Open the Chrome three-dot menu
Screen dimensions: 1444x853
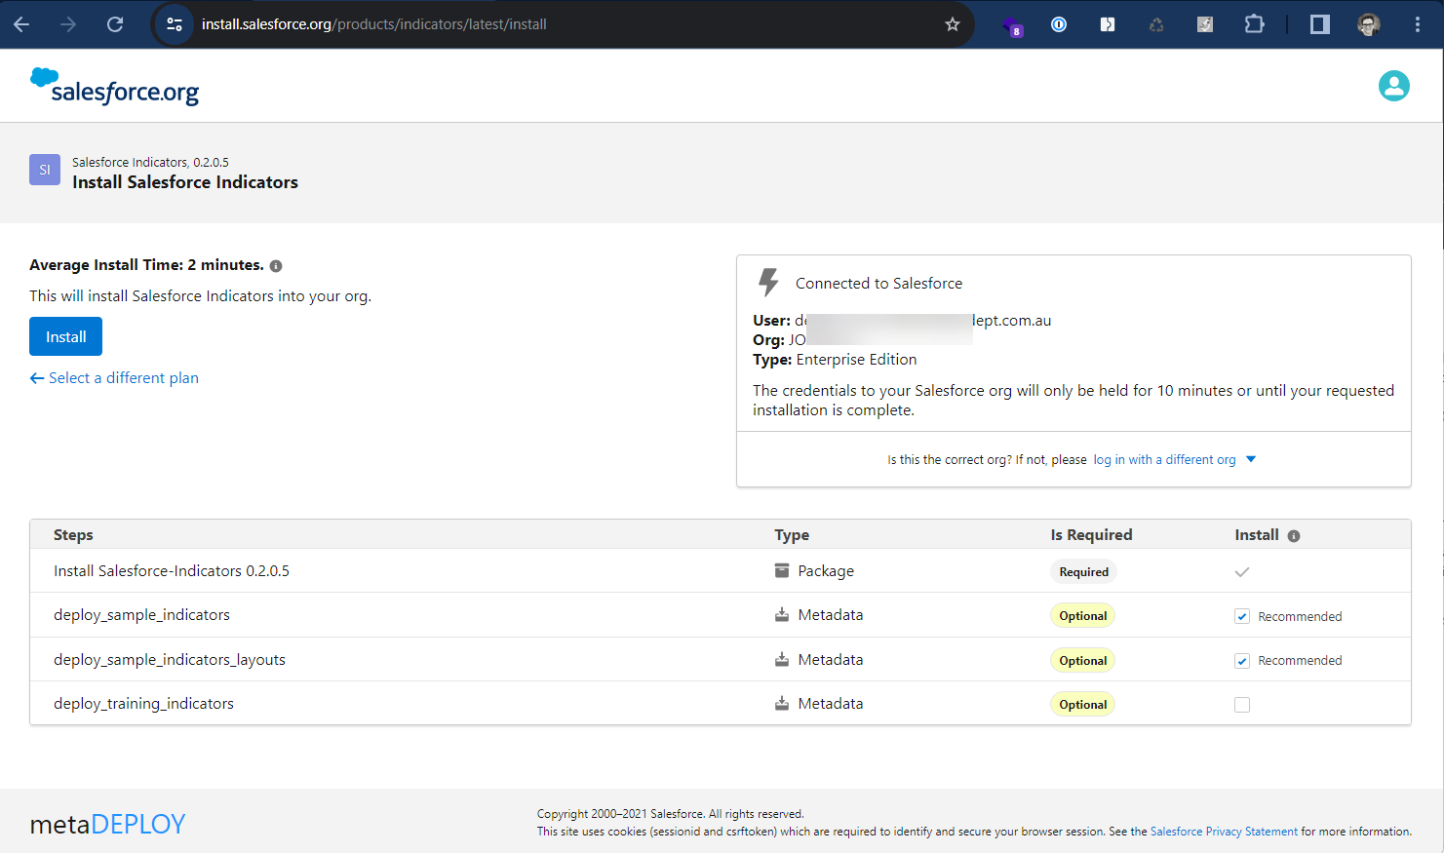[1418, 24]
